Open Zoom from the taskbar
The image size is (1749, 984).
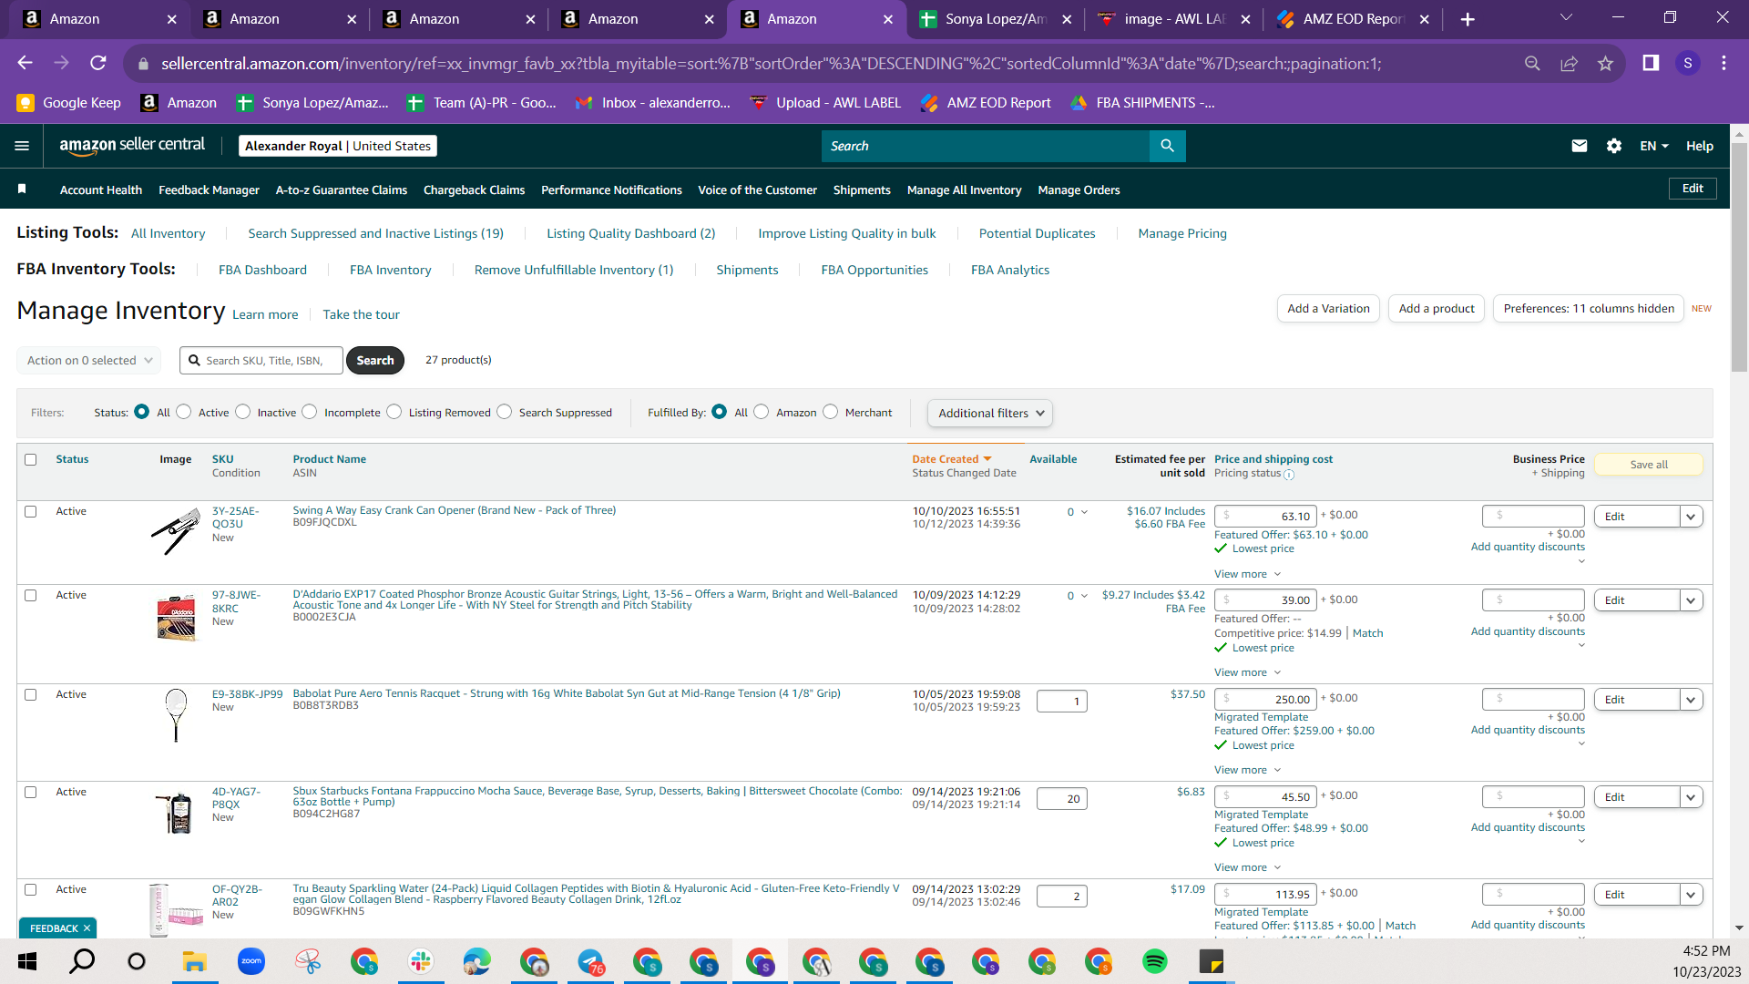coord(251,961)
